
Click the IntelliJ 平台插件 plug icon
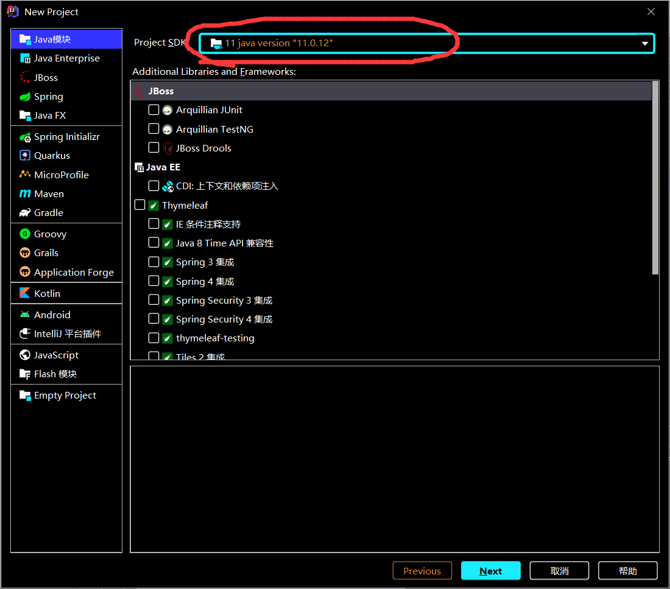click(x=25, y=333)
